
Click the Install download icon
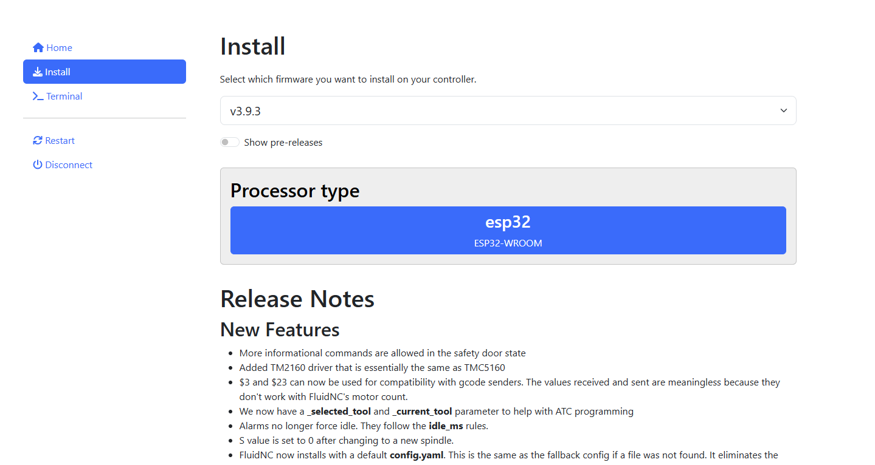pyautogui.click(x=38, y=72)
